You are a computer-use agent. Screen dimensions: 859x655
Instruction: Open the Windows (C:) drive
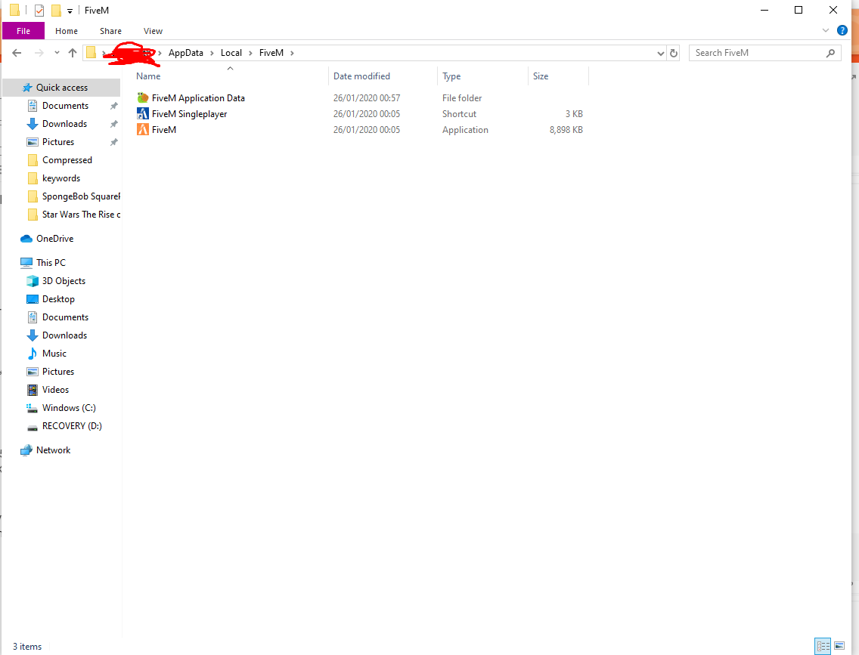coord(67,407)
